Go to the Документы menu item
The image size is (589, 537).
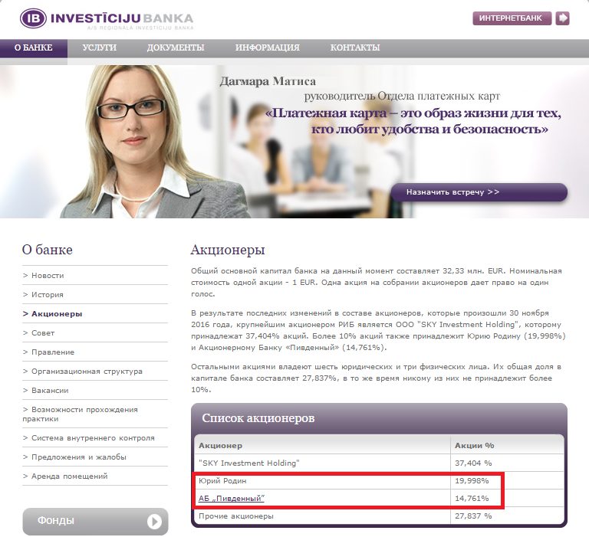coord(176,47)
